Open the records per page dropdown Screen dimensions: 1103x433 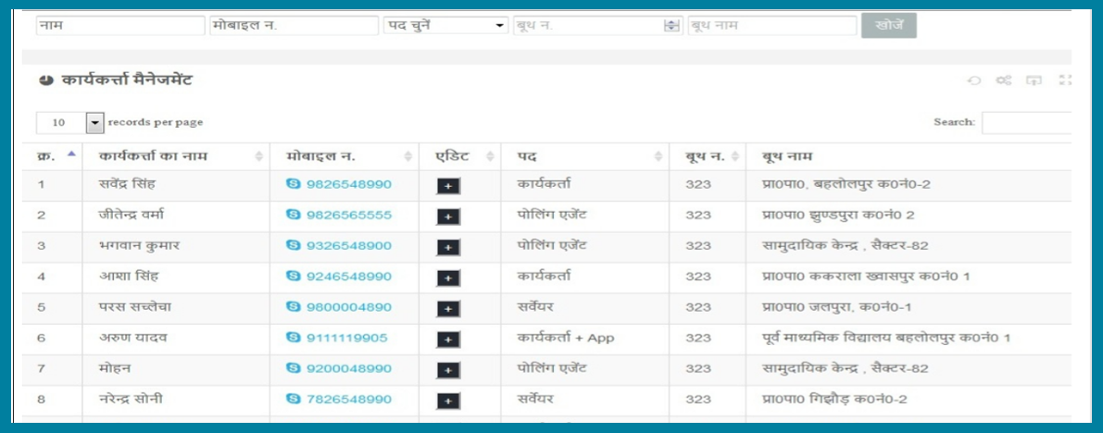click(x=94, y=122)
